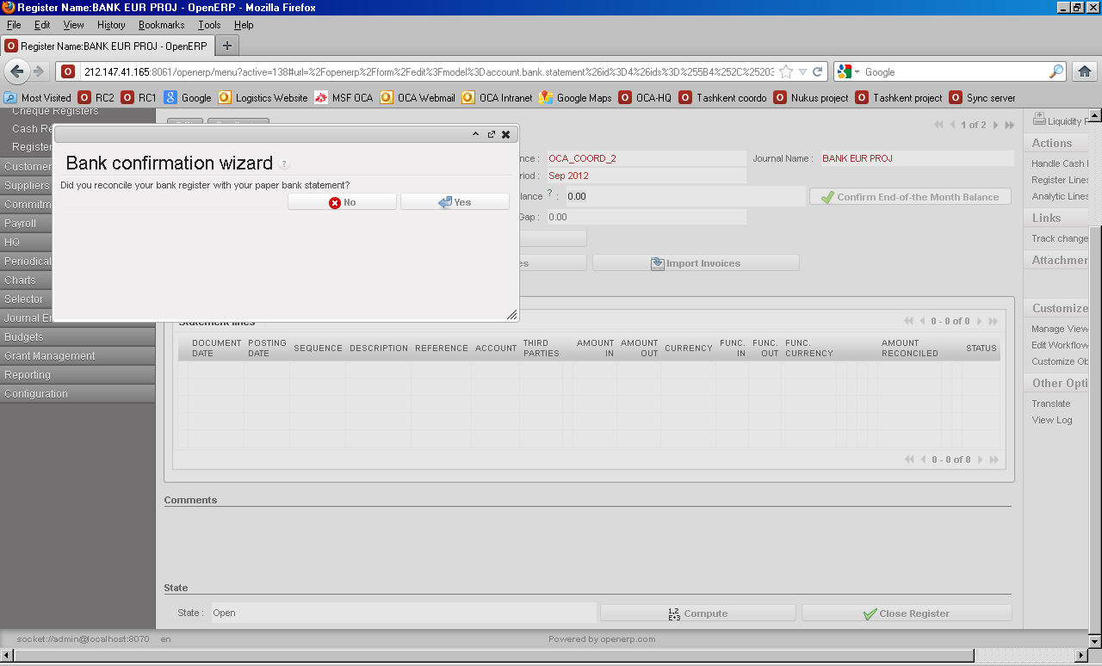Viewport: 1102px width, 666px height.
Task: Open the Help menu
Action: click(x=244, y=25)
